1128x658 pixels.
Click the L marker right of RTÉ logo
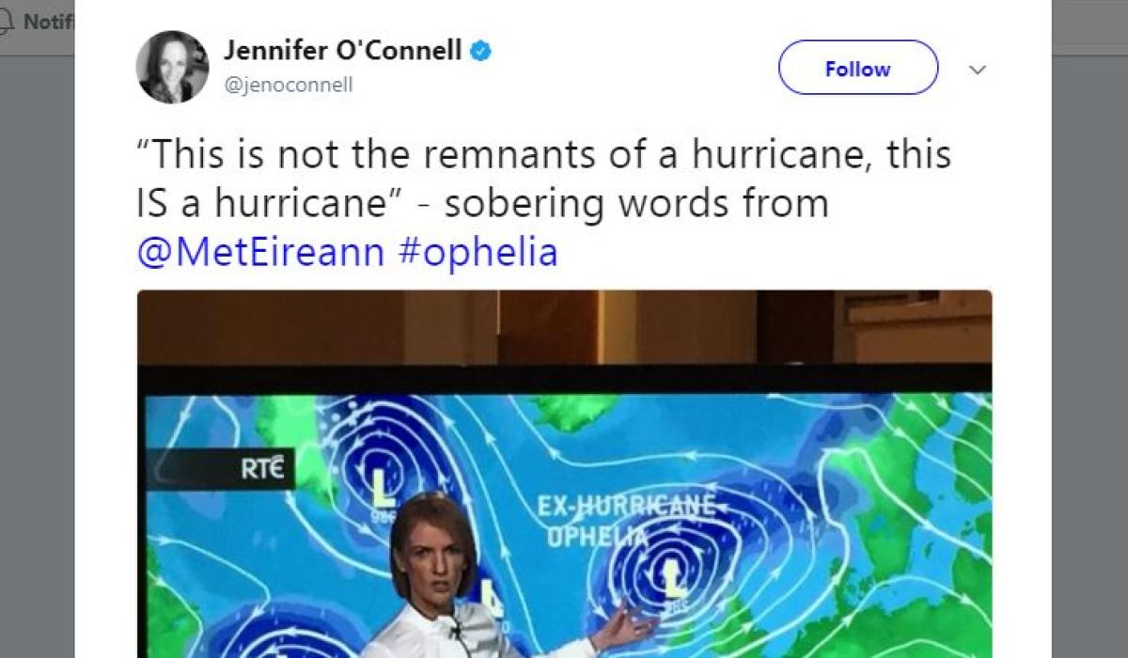pyautogui.click(x=379, y=490)
